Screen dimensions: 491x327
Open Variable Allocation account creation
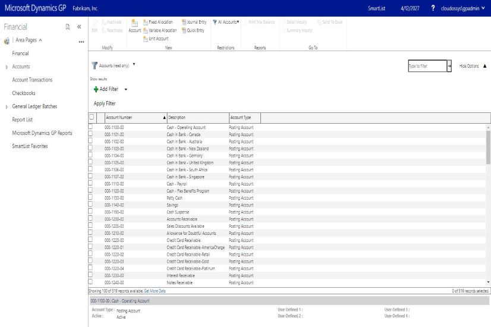click(160, 30)
